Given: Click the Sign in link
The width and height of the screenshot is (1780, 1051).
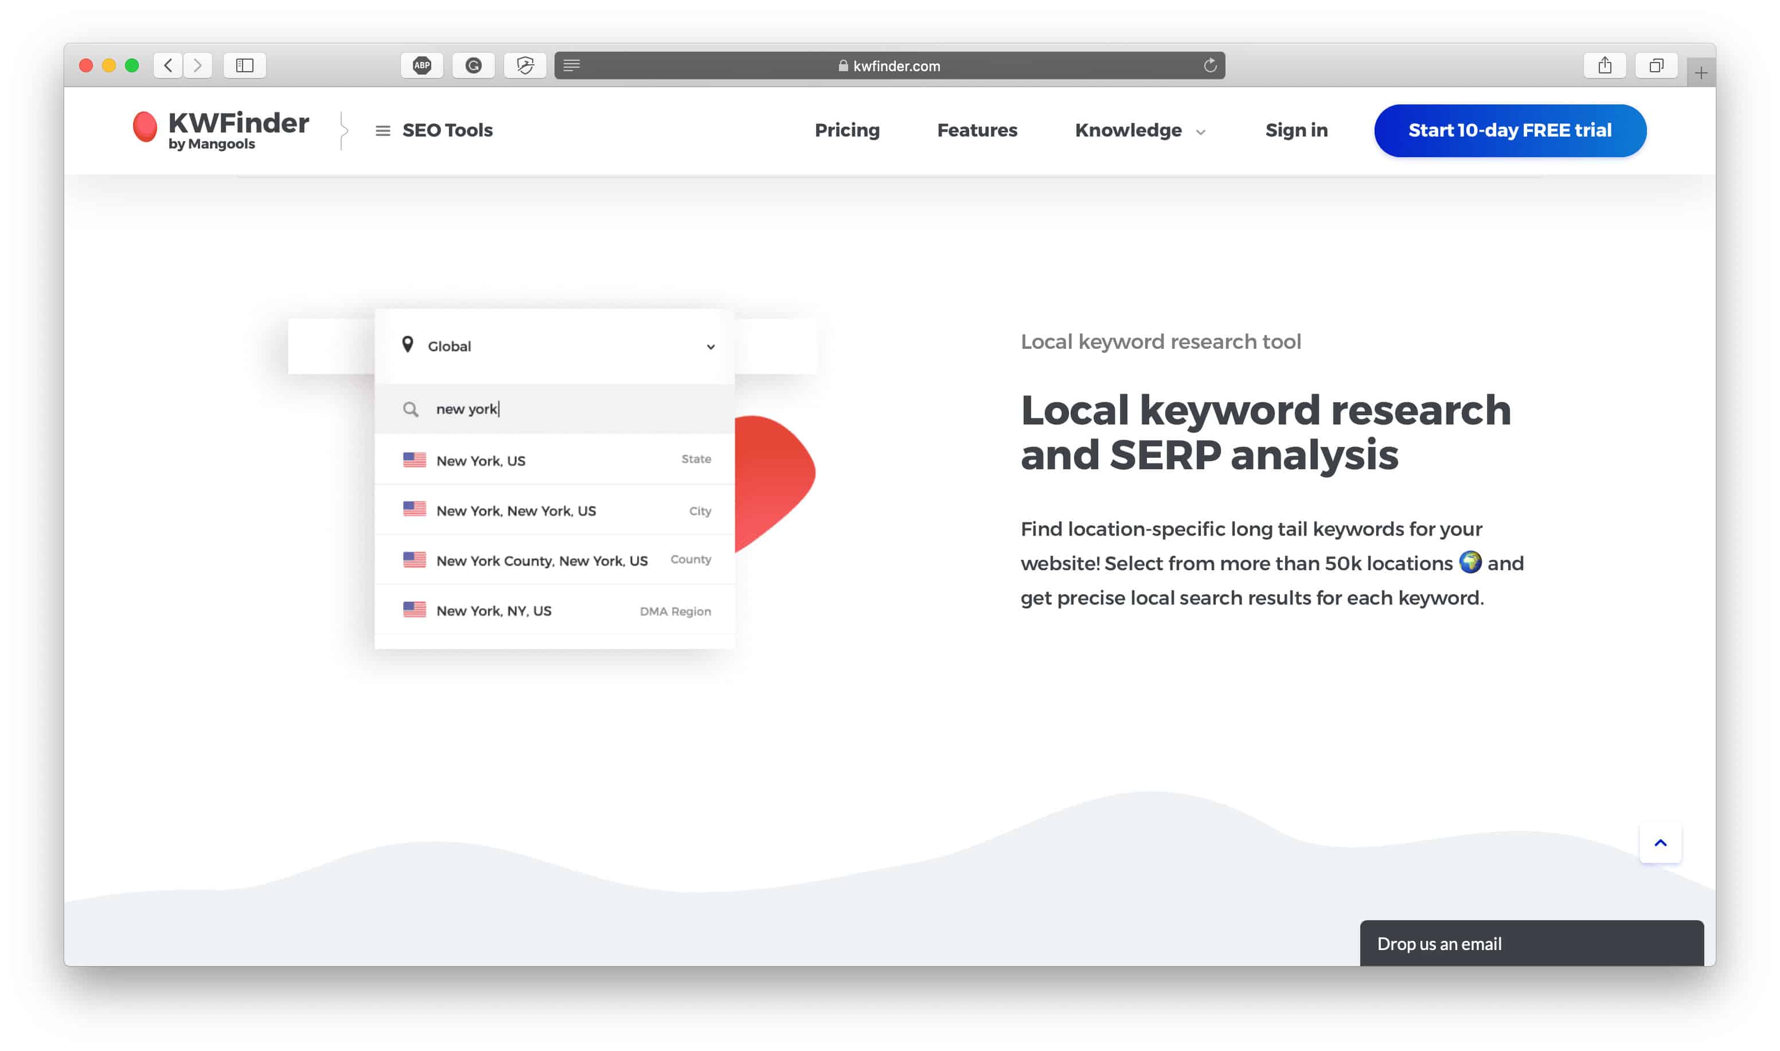Looking at the screenshot, I should click(1296, 130).
